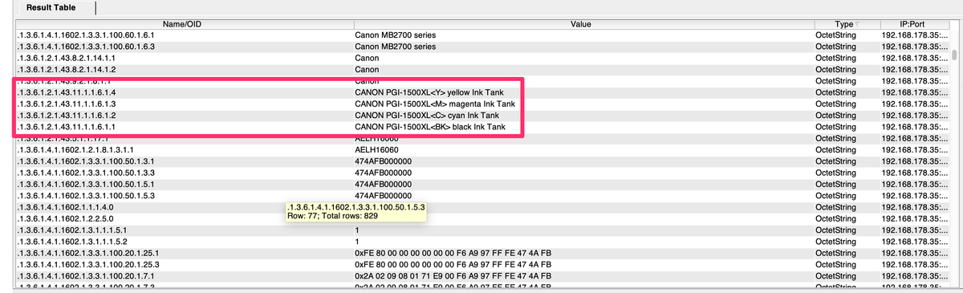
Task: Click IP 192.168.178.35 in OID 60.1.6.1 row
Action: 915,36
